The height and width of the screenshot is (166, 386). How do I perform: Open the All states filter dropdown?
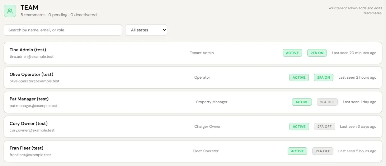[146, 30]
